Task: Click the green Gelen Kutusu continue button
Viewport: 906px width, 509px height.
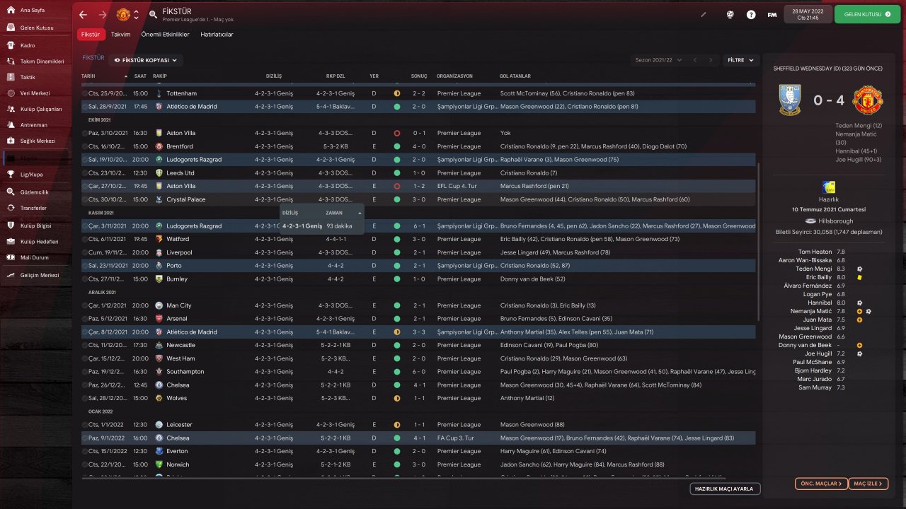Action: pyautogui.click(x=867, y=14)
